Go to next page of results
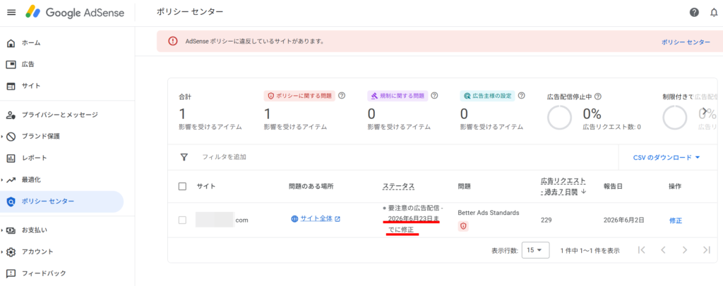The width and height of the screenshot is (723, 286). 685,249
